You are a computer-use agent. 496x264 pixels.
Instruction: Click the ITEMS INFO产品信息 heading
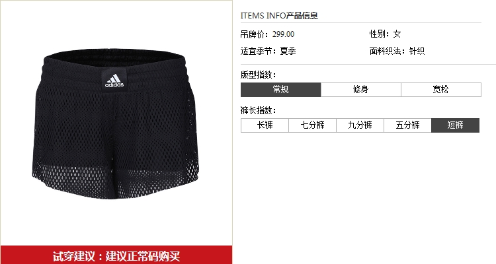[x=279, y=15]
